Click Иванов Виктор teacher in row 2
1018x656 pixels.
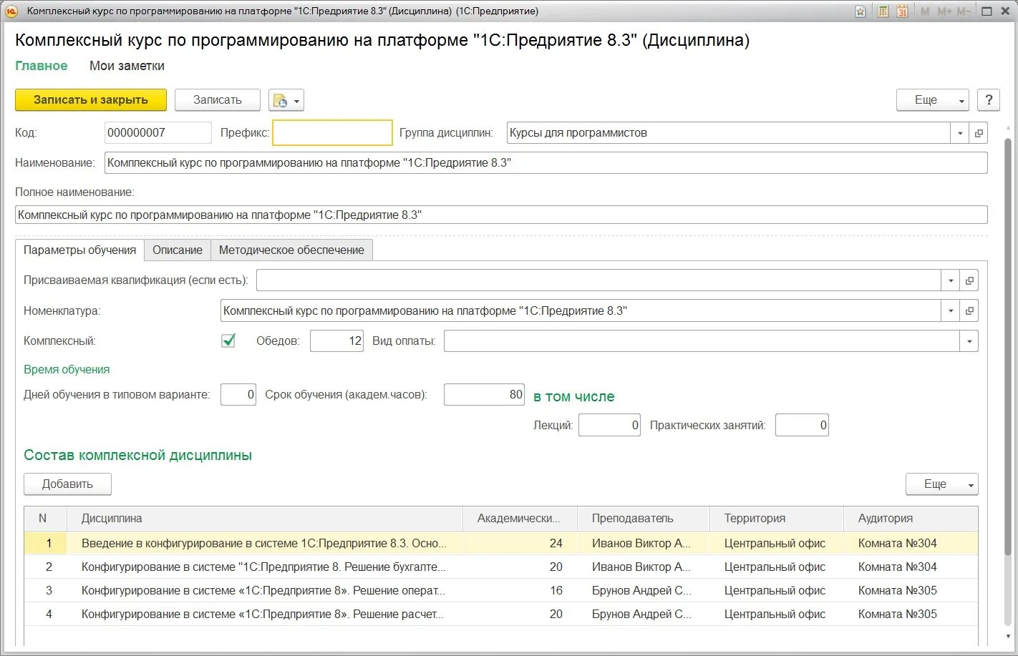[x=641, y=567]
